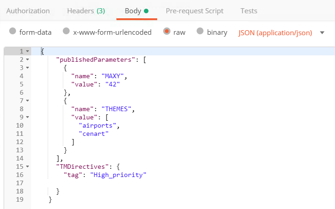
Task: Switch to the Tests tab
Action: (249, 11)
